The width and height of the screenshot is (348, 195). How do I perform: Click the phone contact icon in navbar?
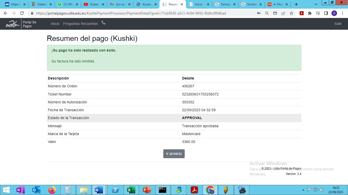tap(103, 23)
